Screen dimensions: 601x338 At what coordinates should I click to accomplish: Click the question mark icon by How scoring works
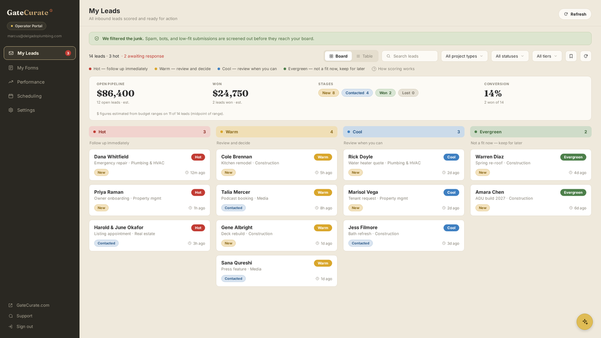click(374, 69)
